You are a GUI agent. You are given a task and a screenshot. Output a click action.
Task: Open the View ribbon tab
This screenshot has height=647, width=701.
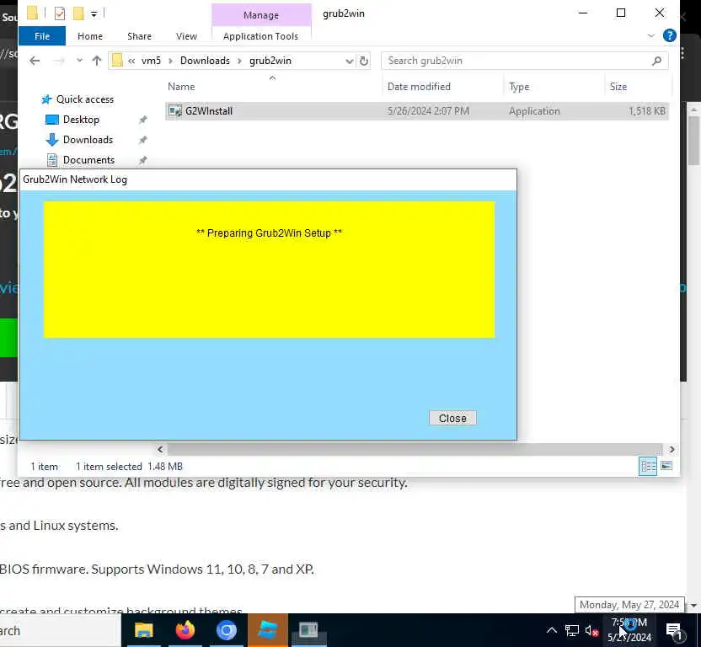click(x=186, y=36)
